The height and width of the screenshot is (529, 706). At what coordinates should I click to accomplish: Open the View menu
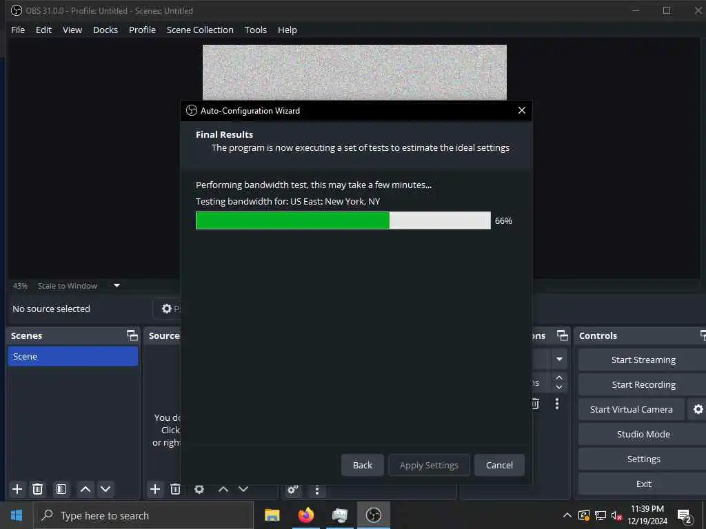[72, 30]
